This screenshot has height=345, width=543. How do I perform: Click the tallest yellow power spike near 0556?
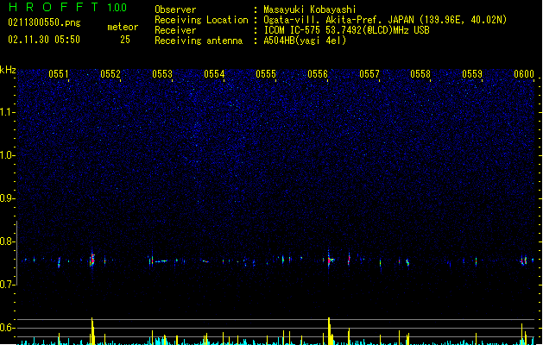[329, 331]
